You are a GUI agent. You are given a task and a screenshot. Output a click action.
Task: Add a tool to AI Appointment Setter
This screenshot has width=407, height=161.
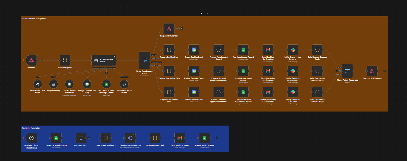106,73
